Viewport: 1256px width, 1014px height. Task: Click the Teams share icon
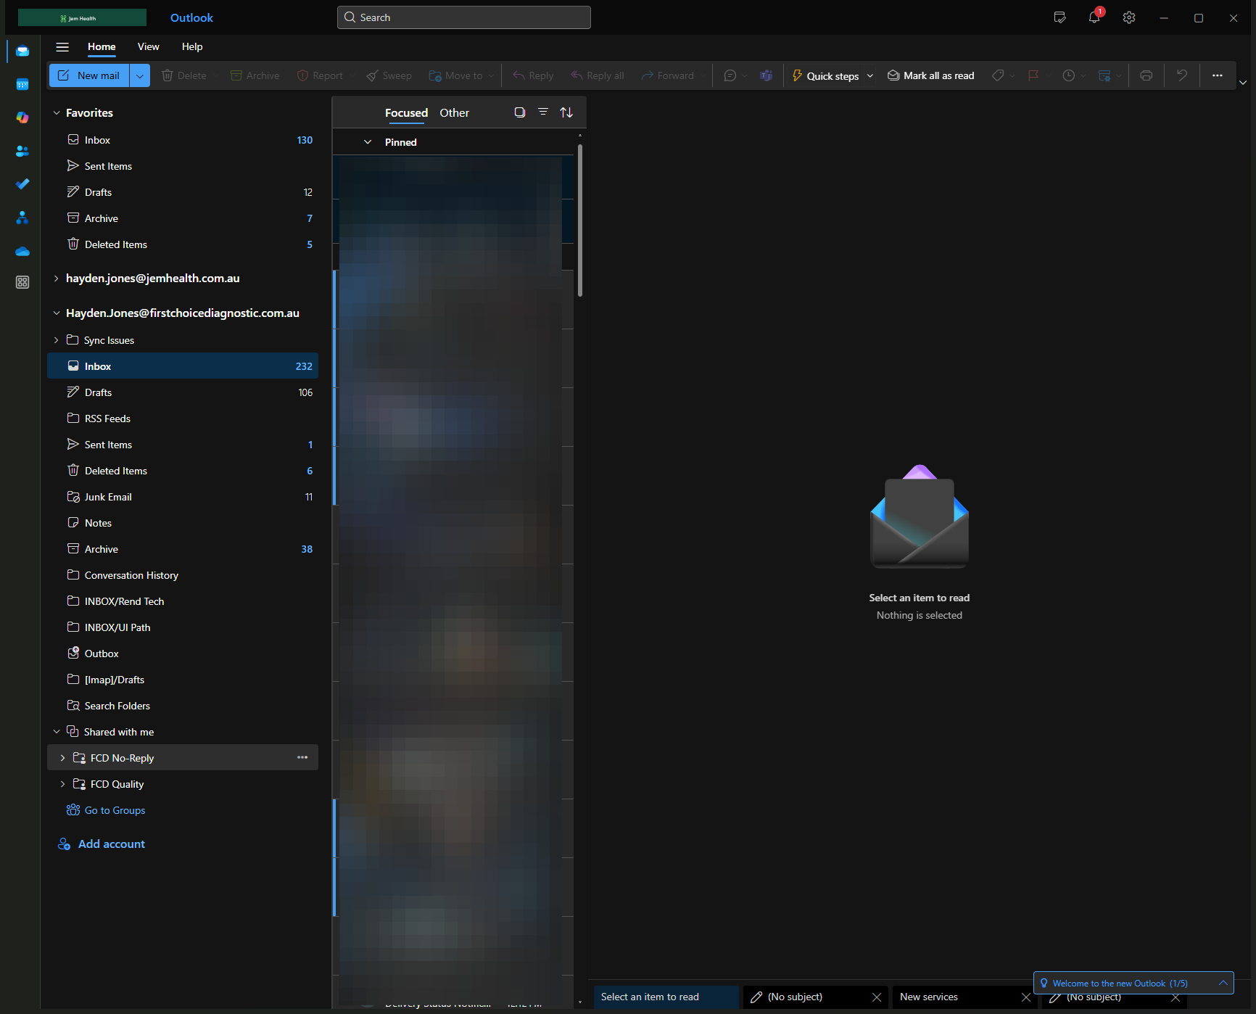[766, 75]
